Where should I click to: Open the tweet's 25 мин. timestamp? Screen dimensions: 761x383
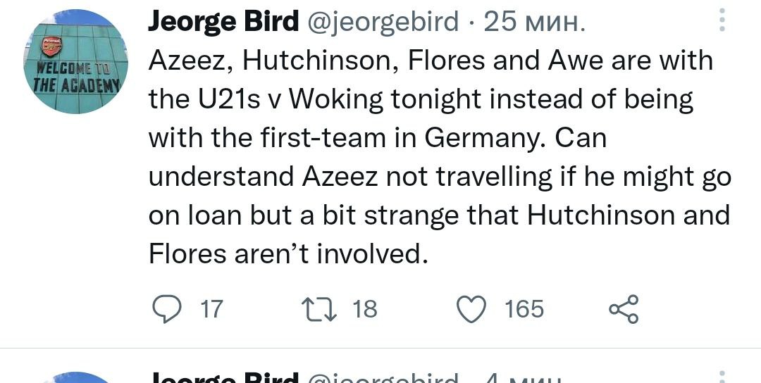click(535, 22)
